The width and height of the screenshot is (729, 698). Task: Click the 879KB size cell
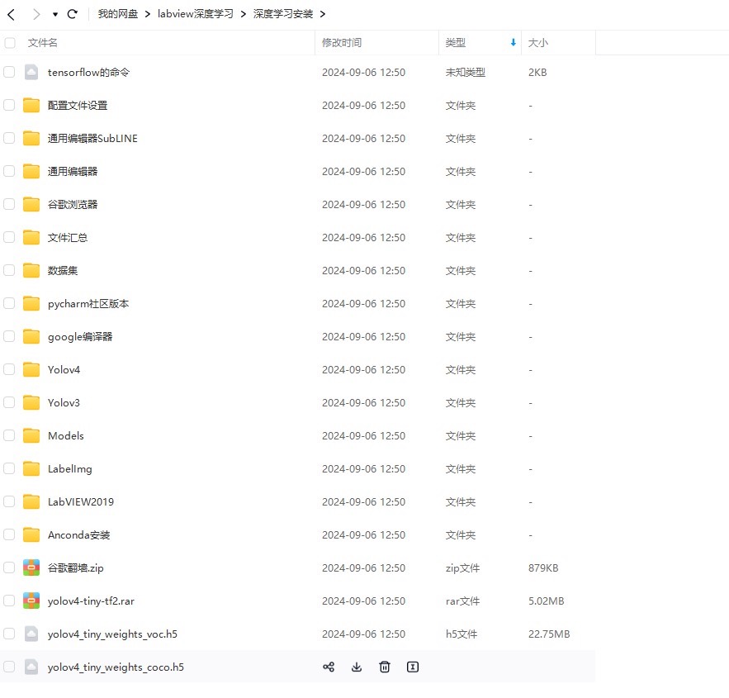[x=543, y=567]
